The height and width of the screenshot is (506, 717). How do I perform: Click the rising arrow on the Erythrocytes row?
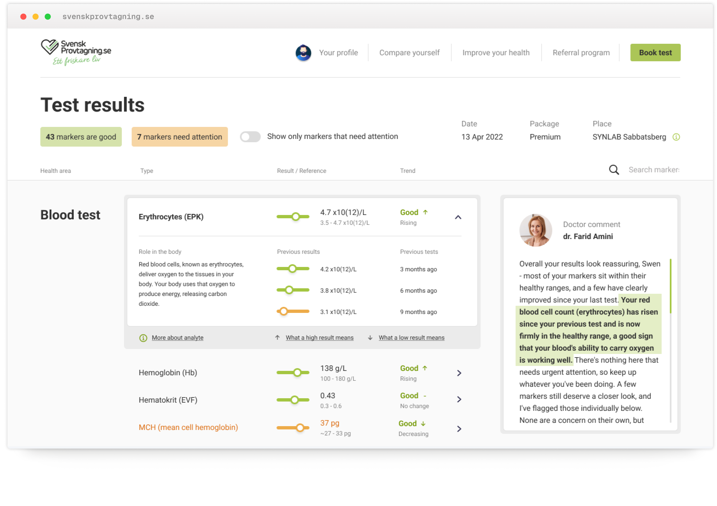pos(425,213)
